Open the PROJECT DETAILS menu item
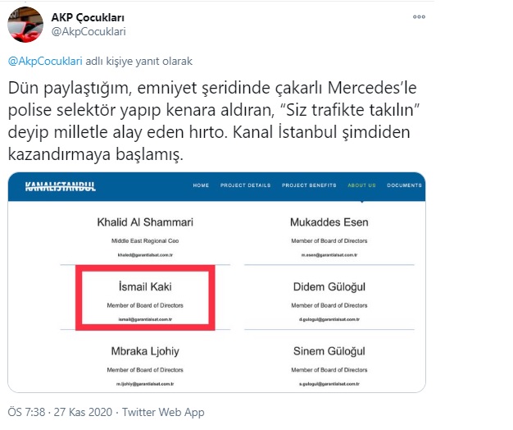This screenshot has width=513, height=430. click(245, 185)
